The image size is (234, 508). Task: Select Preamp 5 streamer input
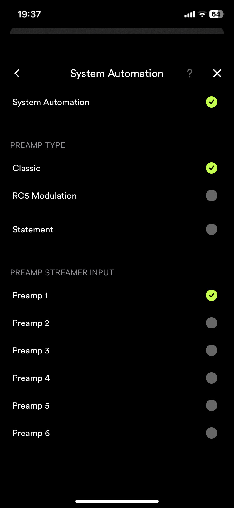coord(211,405)
